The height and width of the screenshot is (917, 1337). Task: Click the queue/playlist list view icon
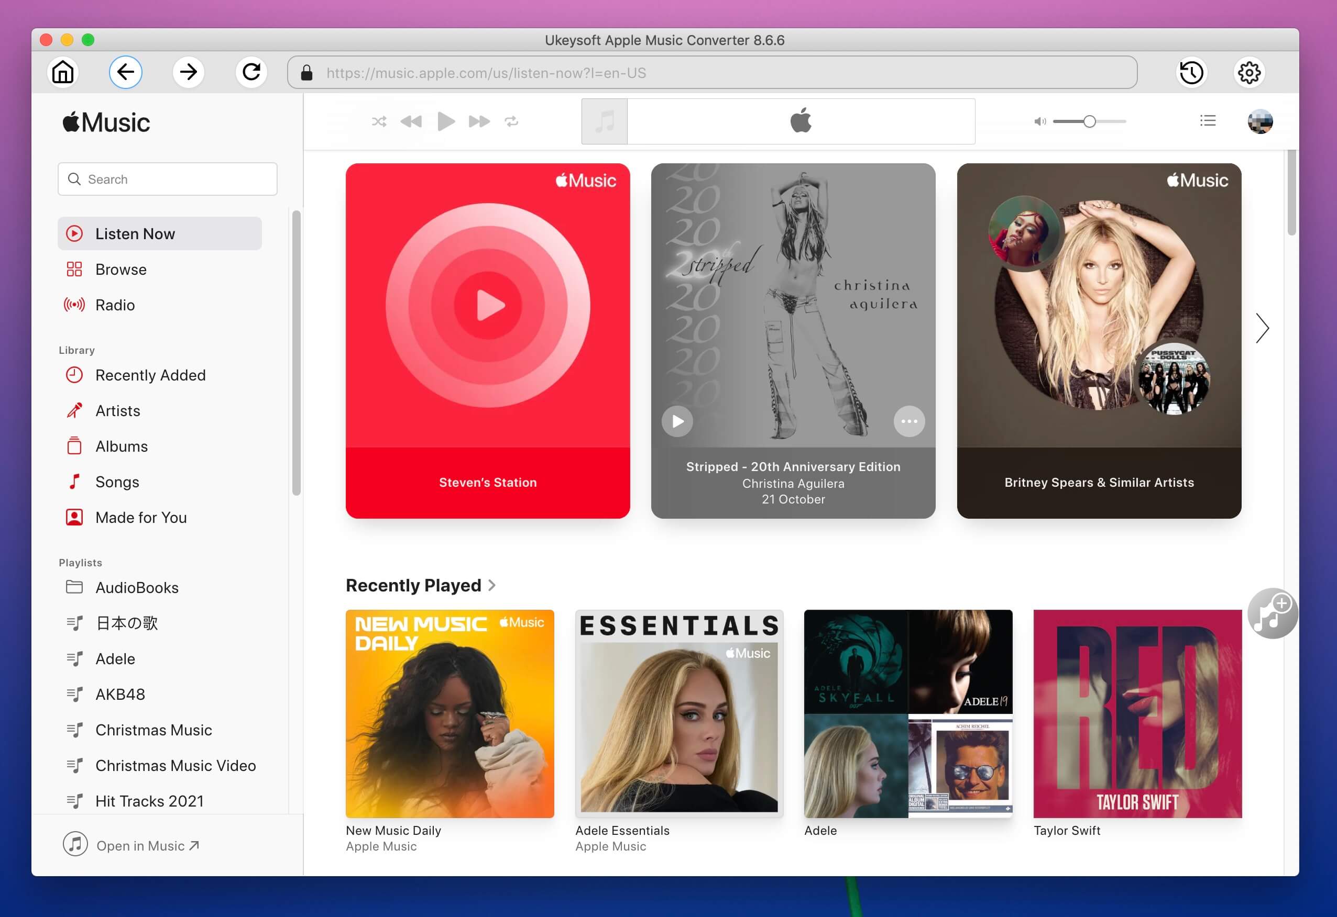[x=1209, y=122]
